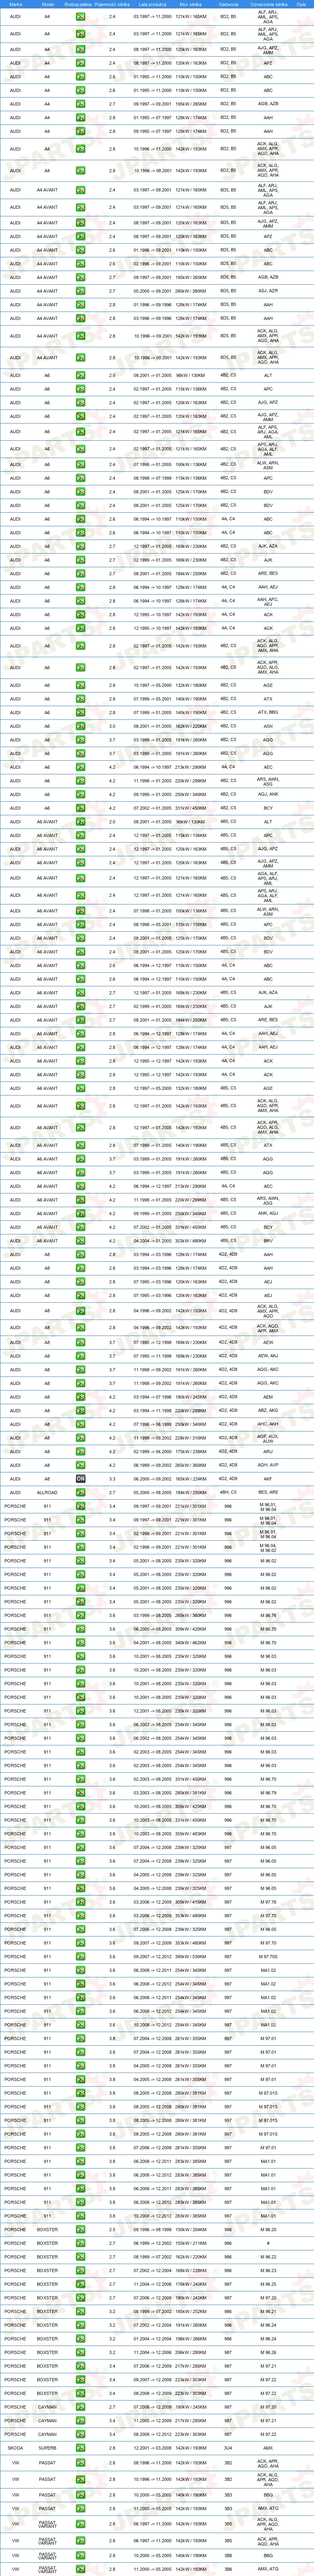Click engine code BES, ARE in ALLROAD row
Viewport: 314px width, 2576px height.
coord(268,1492)
